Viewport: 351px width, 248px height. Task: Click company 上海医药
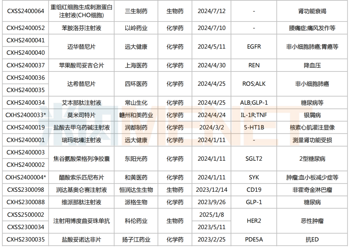pos(136,65)
